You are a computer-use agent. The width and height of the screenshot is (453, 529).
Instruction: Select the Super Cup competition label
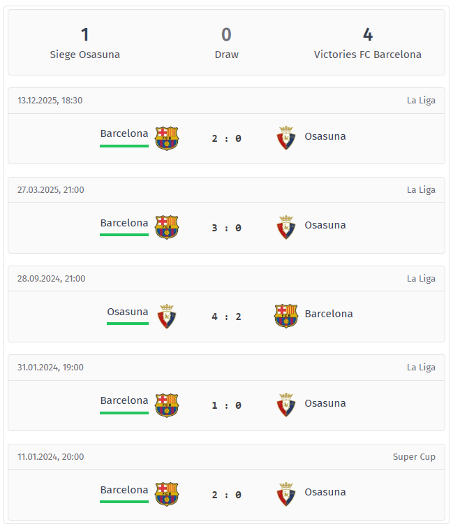click(414, 457)
